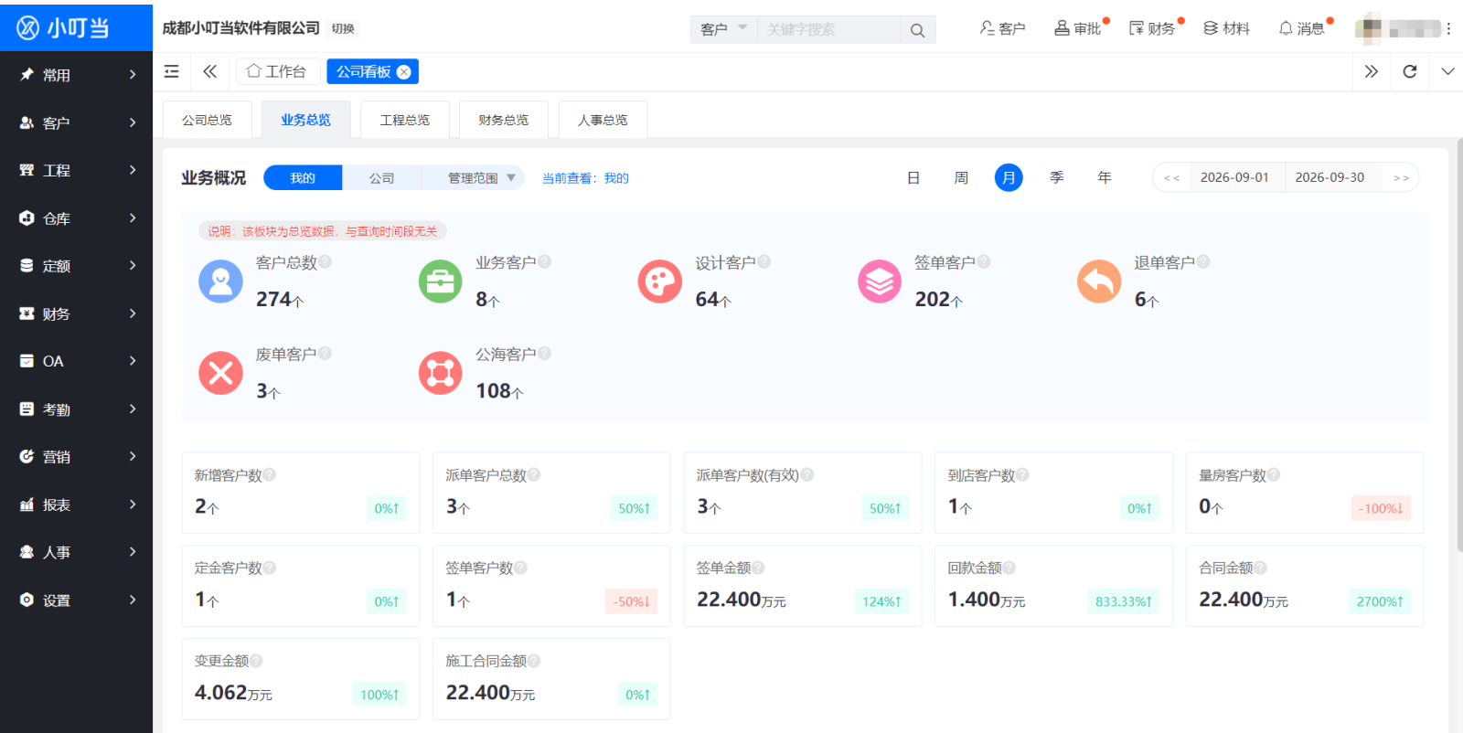Open the 财务 finance shortcut in header
This screenshot has width=1463, height=733.
coord(1152,28)
